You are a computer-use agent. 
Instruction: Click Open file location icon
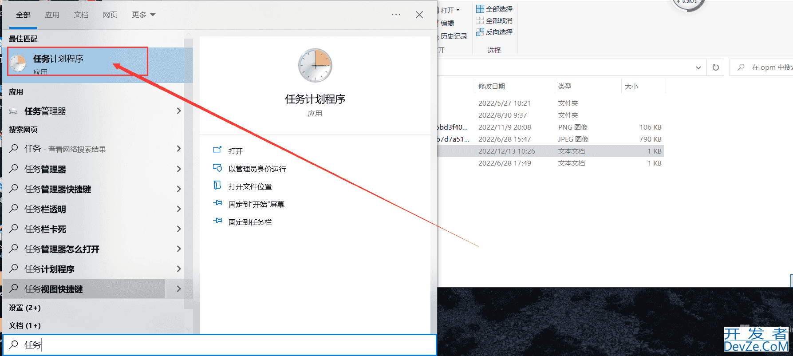click(217, 186)
